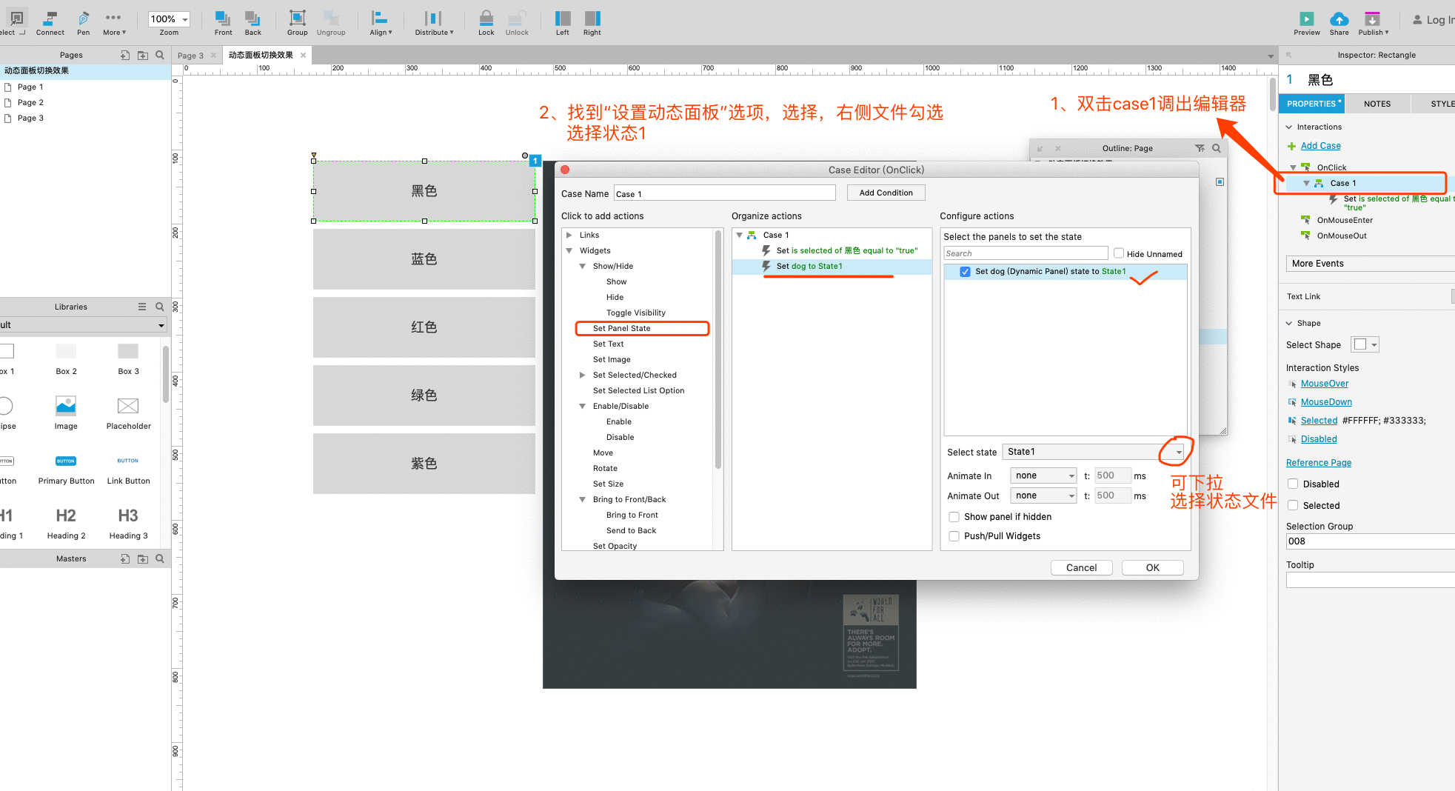Search the Libraries panel
Screen dimensions: 1455x791
[x=160, y=307]
